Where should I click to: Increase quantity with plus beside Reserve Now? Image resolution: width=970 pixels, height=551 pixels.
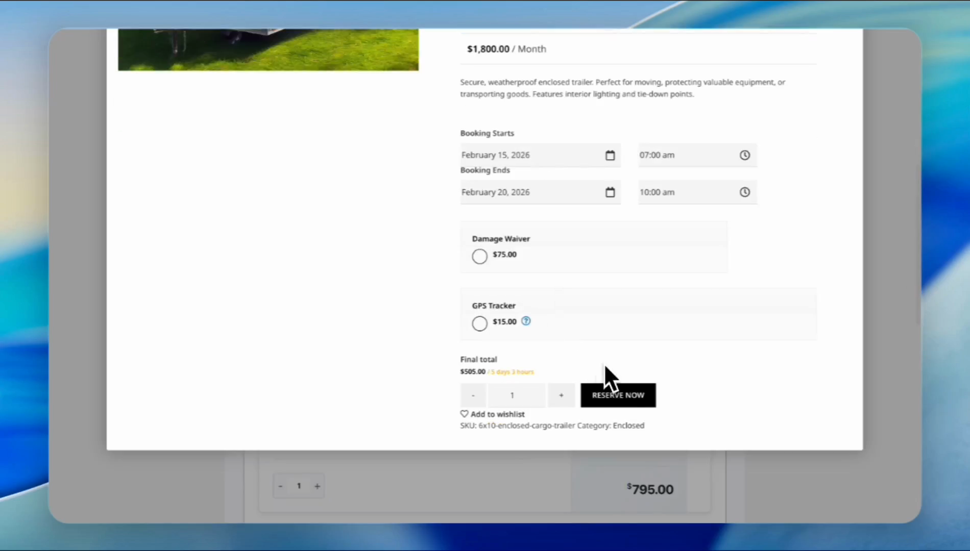click(561, 395)
